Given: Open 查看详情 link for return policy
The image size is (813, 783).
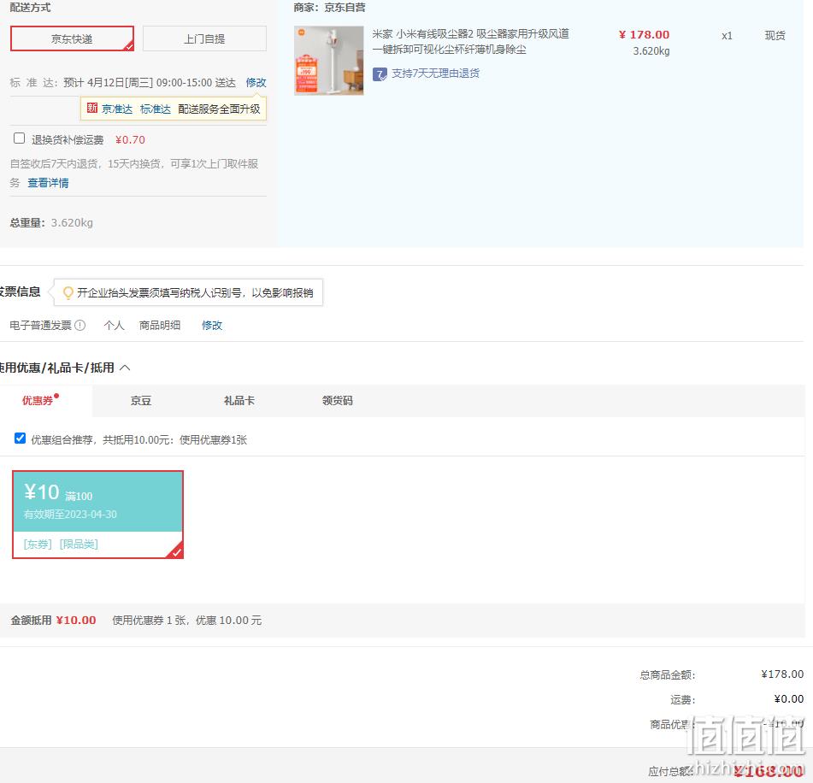Looking at the screenshot, I should point(48,183).
